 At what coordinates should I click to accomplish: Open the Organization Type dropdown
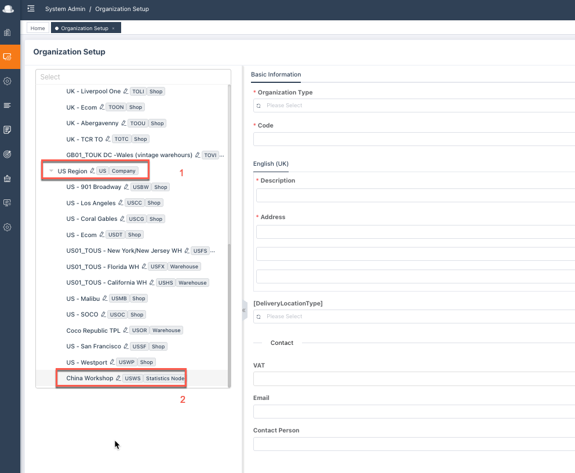click(x=414, y=105)
